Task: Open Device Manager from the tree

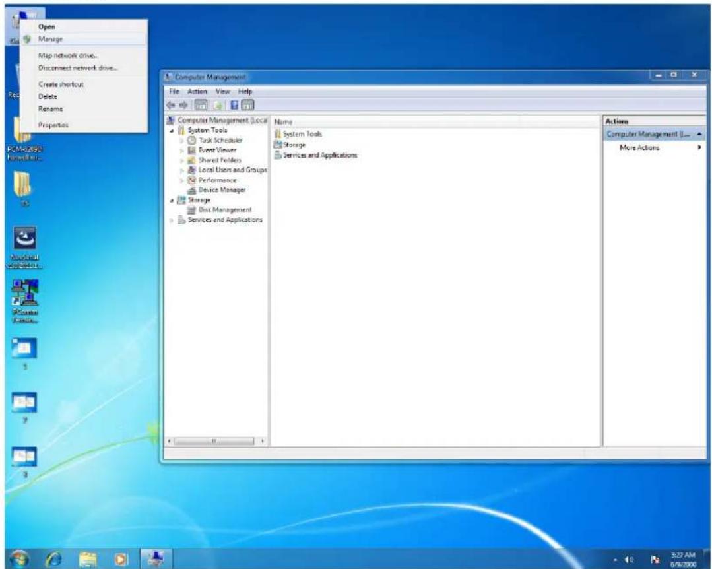Action: (x=216, y=190)
